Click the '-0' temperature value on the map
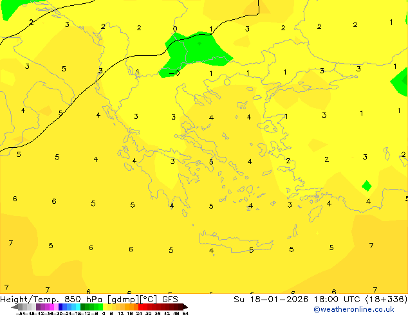 (x=174, y=73)
